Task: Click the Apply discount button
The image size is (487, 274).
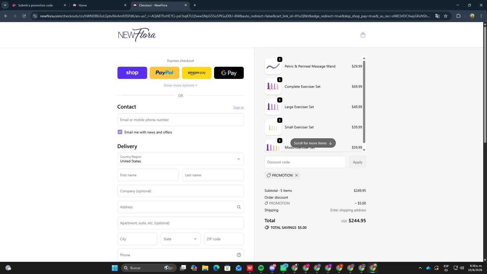Action: (357, 162)
